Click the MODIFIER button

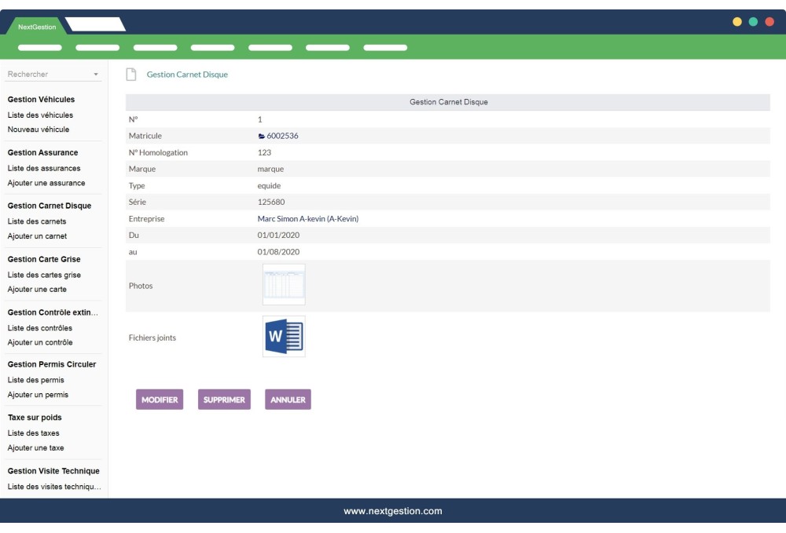(160, 399)
